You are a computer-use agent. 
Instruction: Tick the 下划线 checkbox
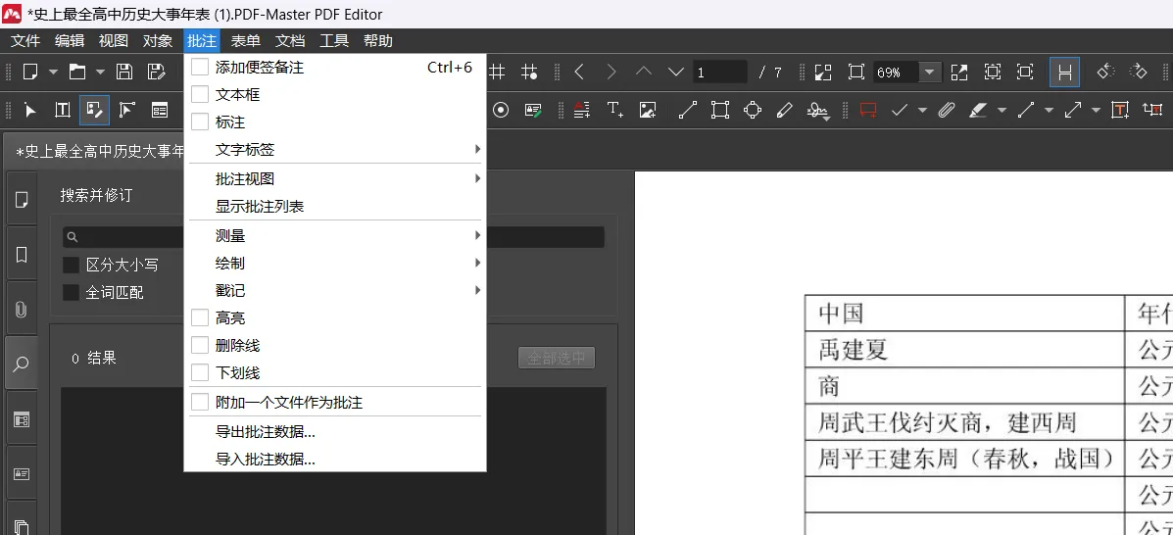coord(200,372)
